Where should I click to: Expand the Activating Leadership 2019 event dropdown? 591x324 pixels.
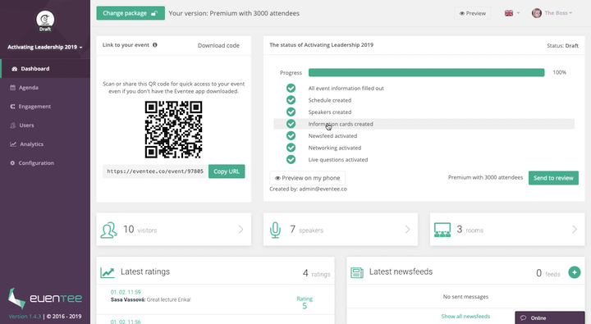45,47
